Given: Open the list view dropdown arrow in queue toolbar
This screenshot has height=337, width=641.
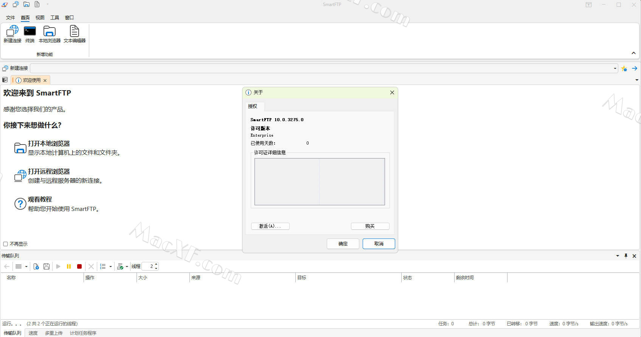Looking at the screenshot, I should [26, 266].
